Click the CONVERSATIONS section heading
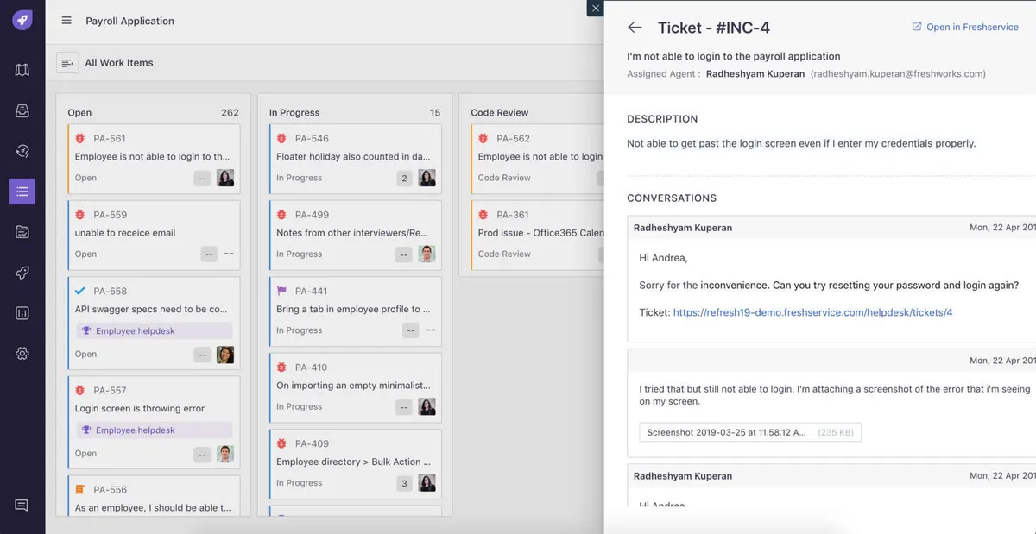The height and width of the screenshot is (534, 1036). 672,198
